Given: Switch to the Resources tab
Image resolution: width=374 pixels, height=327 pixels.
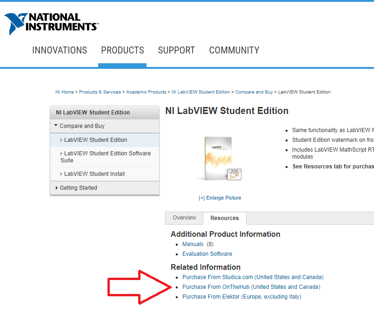Looking at the screenshot, I should click(x=225, y=218).
